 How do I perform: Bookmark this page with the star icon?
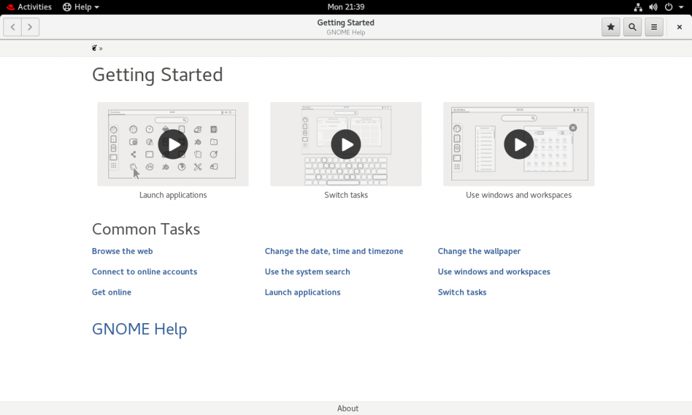[x=611, y=27]
